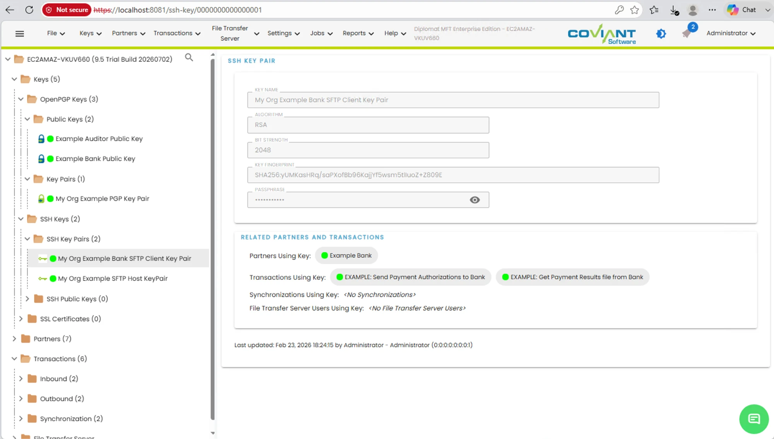Click the Partners folder icon in the tree

coord(26,339)
